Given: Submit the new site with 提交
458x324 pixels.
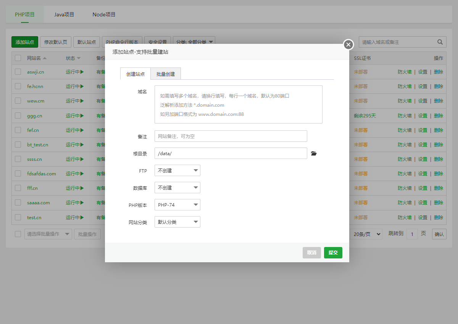Looking at the screenshot, I should tap(333, 252).
